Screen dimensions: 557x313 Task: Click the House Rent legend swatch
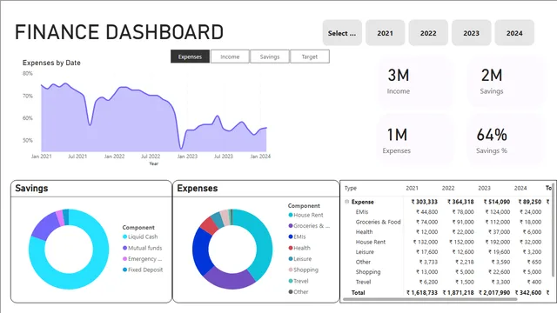(x=291, y=215)
